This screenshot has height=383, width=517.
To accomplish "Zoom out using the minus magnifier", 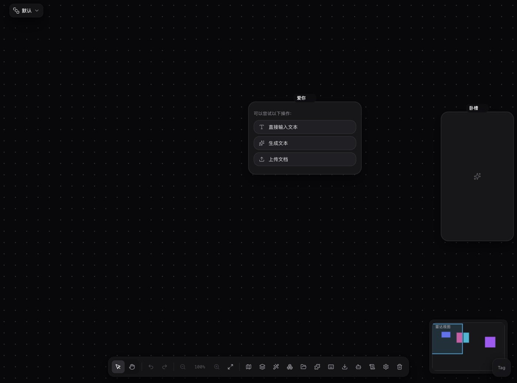I will (183, 367).
